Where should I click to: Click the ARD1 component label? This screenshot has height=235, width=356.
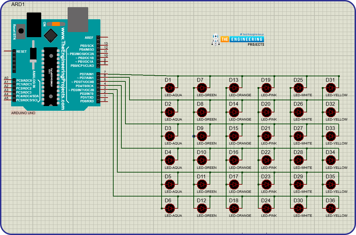[x=18, y=4]
